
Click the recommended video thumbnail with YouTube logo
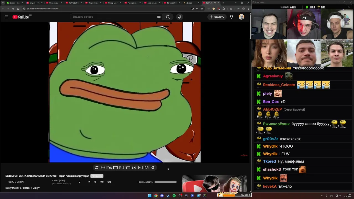point(214,183)
